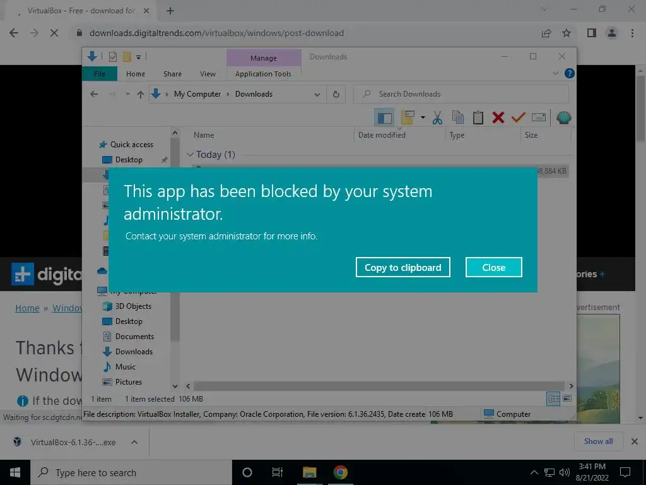Open the Chrome three-dot menu
The height and width of the screenshot is (485, 646).
click(632, 33)
